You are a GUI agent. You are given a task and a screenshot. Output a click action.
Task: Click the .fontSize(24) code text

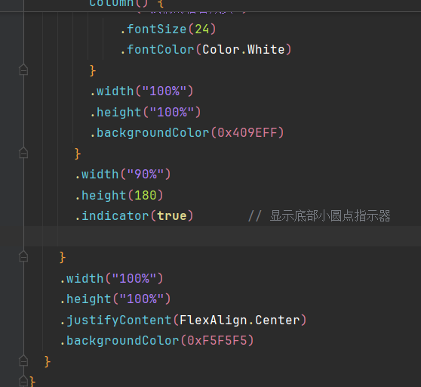pyautogui.click(x=167, y=29)
